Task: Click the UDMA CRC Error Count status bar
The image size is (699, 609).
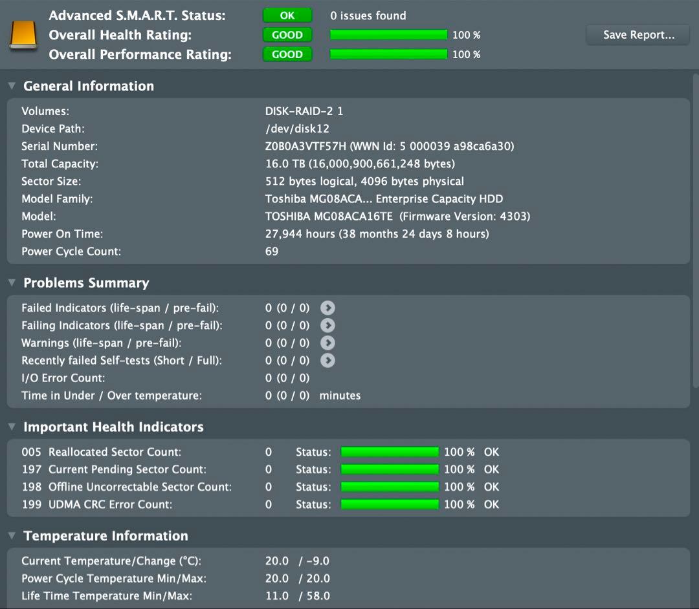Action: click(x=390, y=504)
